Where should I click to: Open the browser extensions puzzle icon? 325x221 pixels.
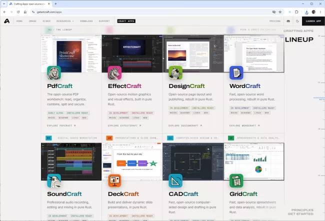[x=296, y=12]
